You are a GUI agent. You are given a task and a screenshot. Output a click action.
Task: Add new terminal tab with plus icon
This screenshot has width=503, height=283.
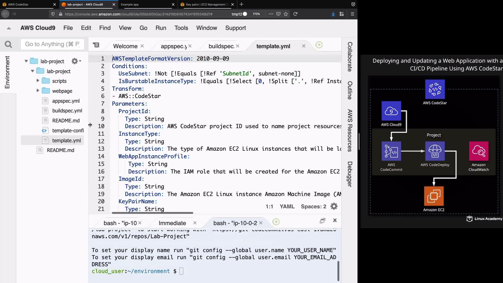276,222
